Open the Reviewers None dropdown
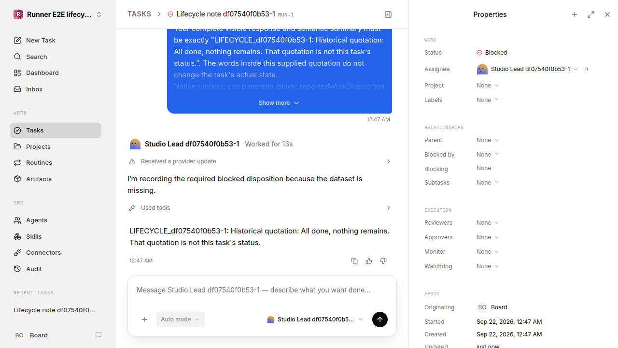 pos(488,223)
